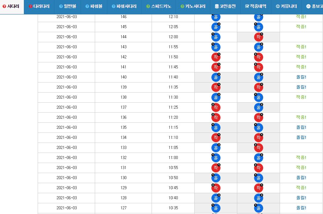Image resolution: width=323 pixels, height=214 pixels.
Task: Click the date in round 136's row
Action: tap(67, 118)
